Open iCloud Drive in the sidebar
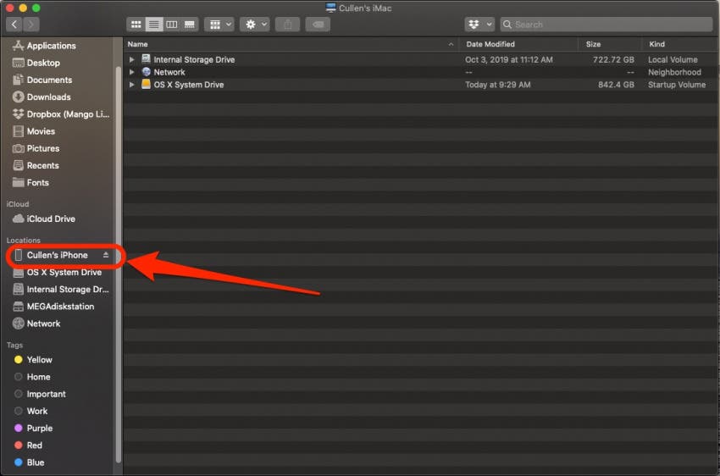 [51, 219]
